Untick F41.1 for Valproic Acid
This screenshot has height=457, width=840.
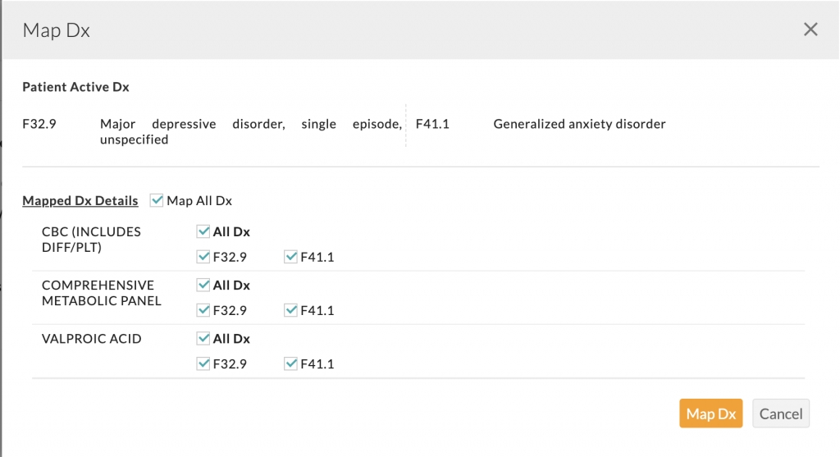pos(290,364)
